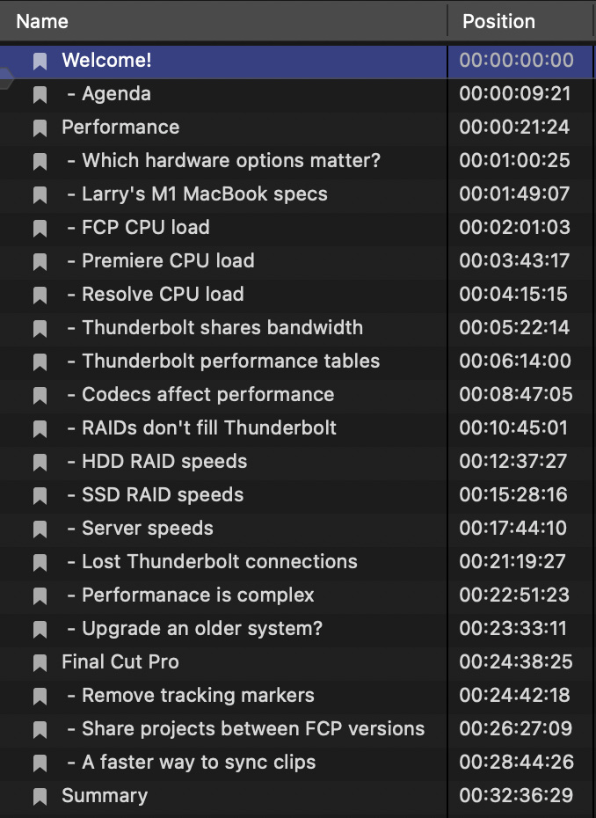
Task: Select the Thunderbolt performance tables entry
Action: coord(298,361)
